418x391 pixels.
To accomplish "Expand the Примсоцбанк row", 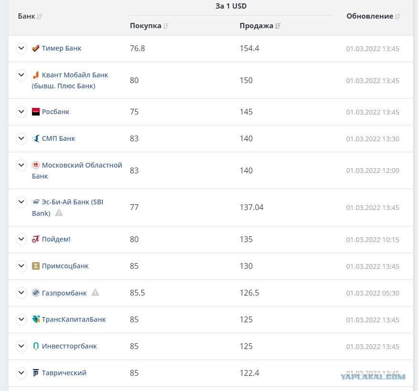I will [21, 266].
